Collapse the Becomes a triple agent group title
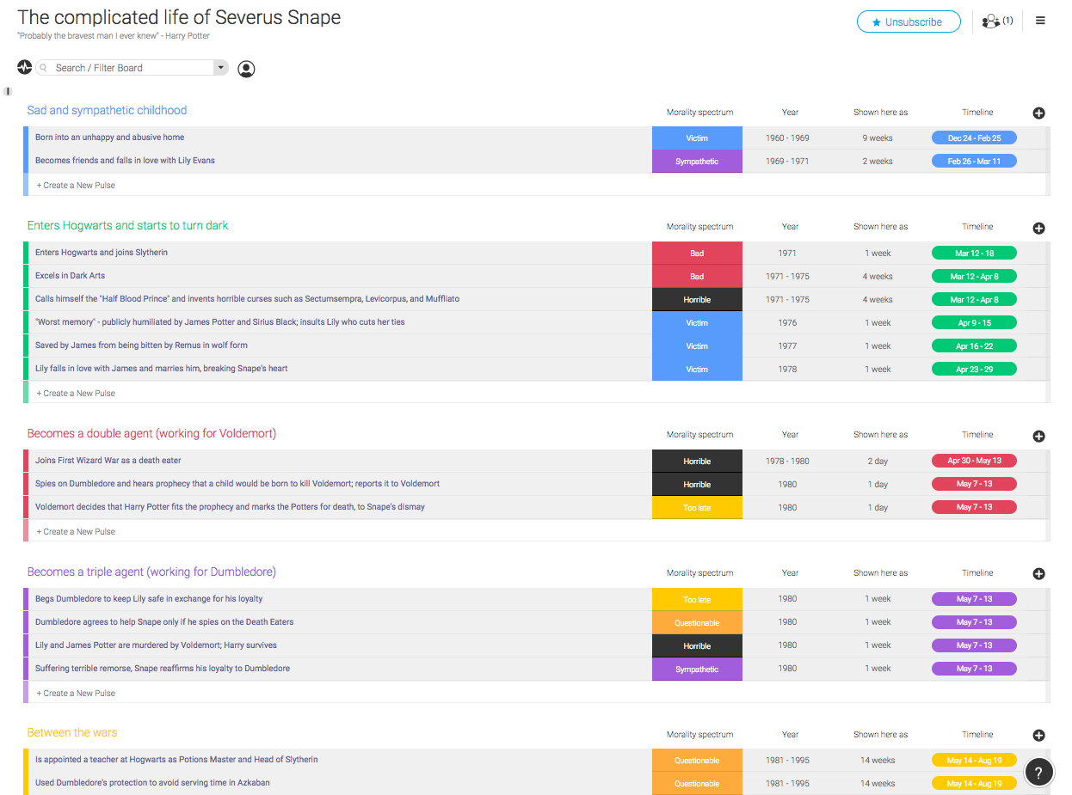 click(x=151, y=572)
